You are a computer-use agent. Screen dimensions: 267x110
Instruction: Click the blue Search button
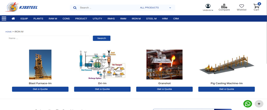click(101, 38)
